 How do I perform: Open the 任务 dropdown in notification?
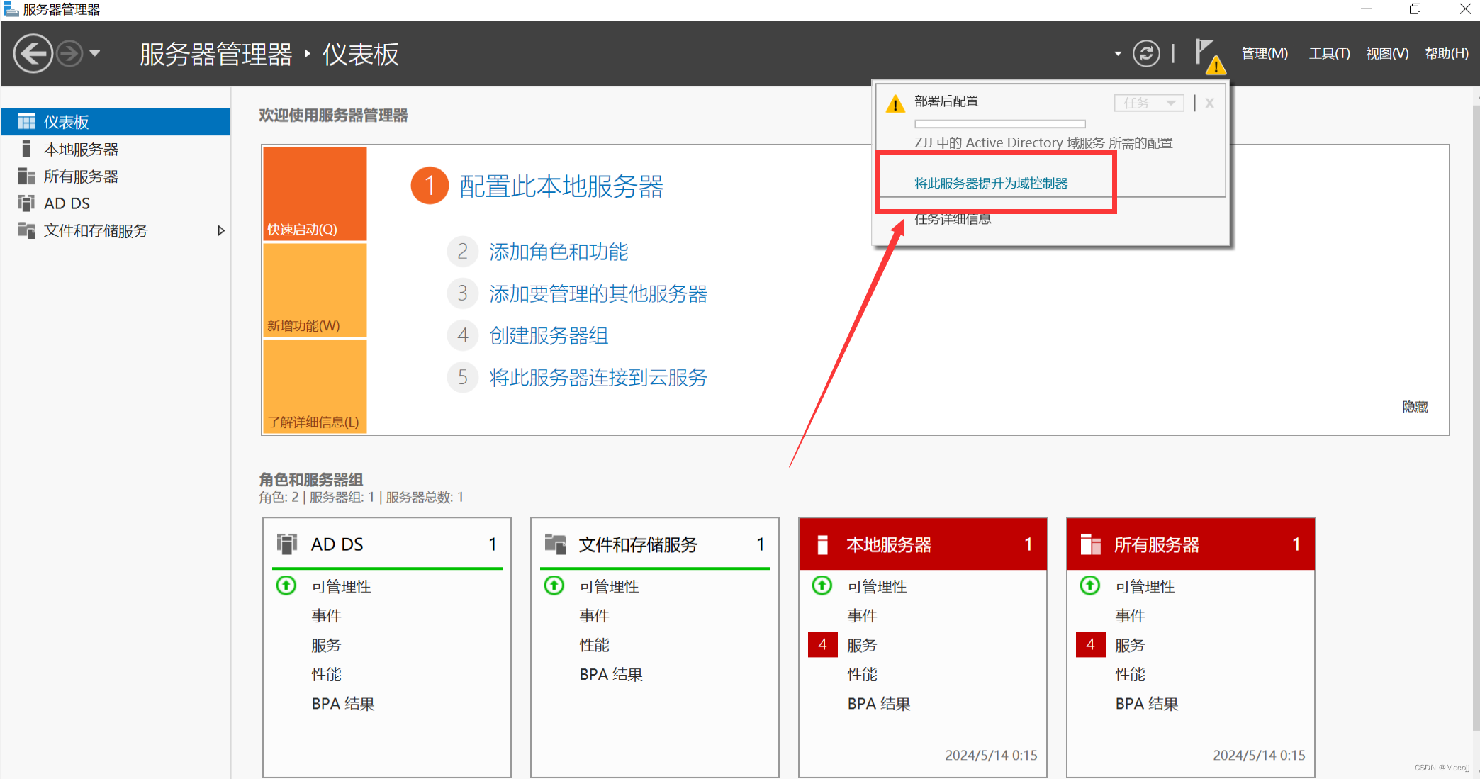click(1148, 103)
